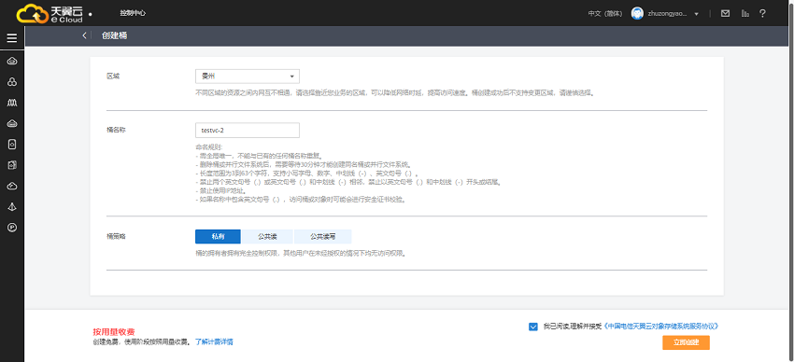This screenshot has height=362, width=794.
Task: Click the 区域 label
Action: [x=113, y=76]
